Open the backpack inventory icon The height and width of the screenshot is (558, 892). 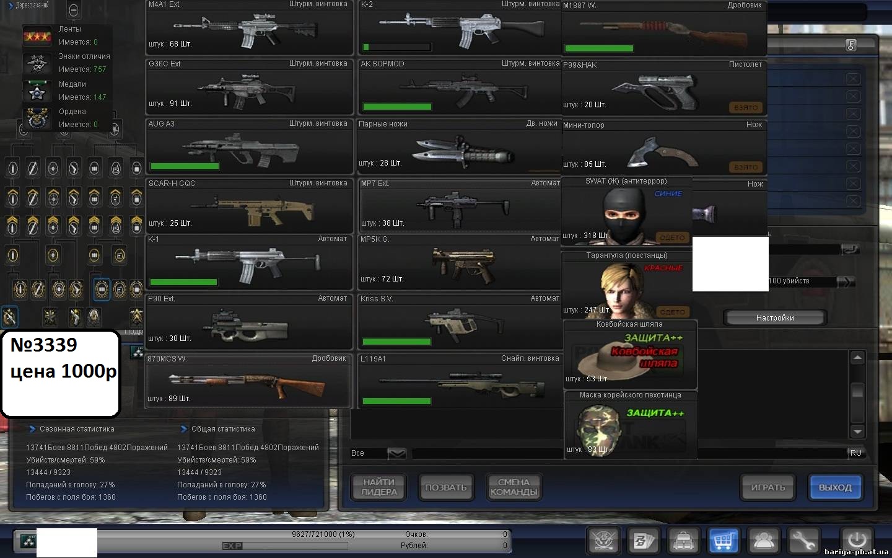pos(683,541)
